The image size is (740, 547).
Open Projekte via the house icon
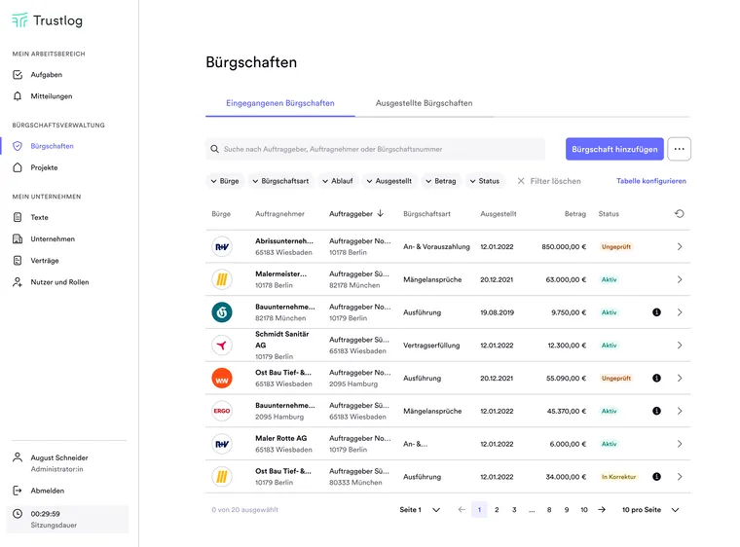click(x=18, y=167)
